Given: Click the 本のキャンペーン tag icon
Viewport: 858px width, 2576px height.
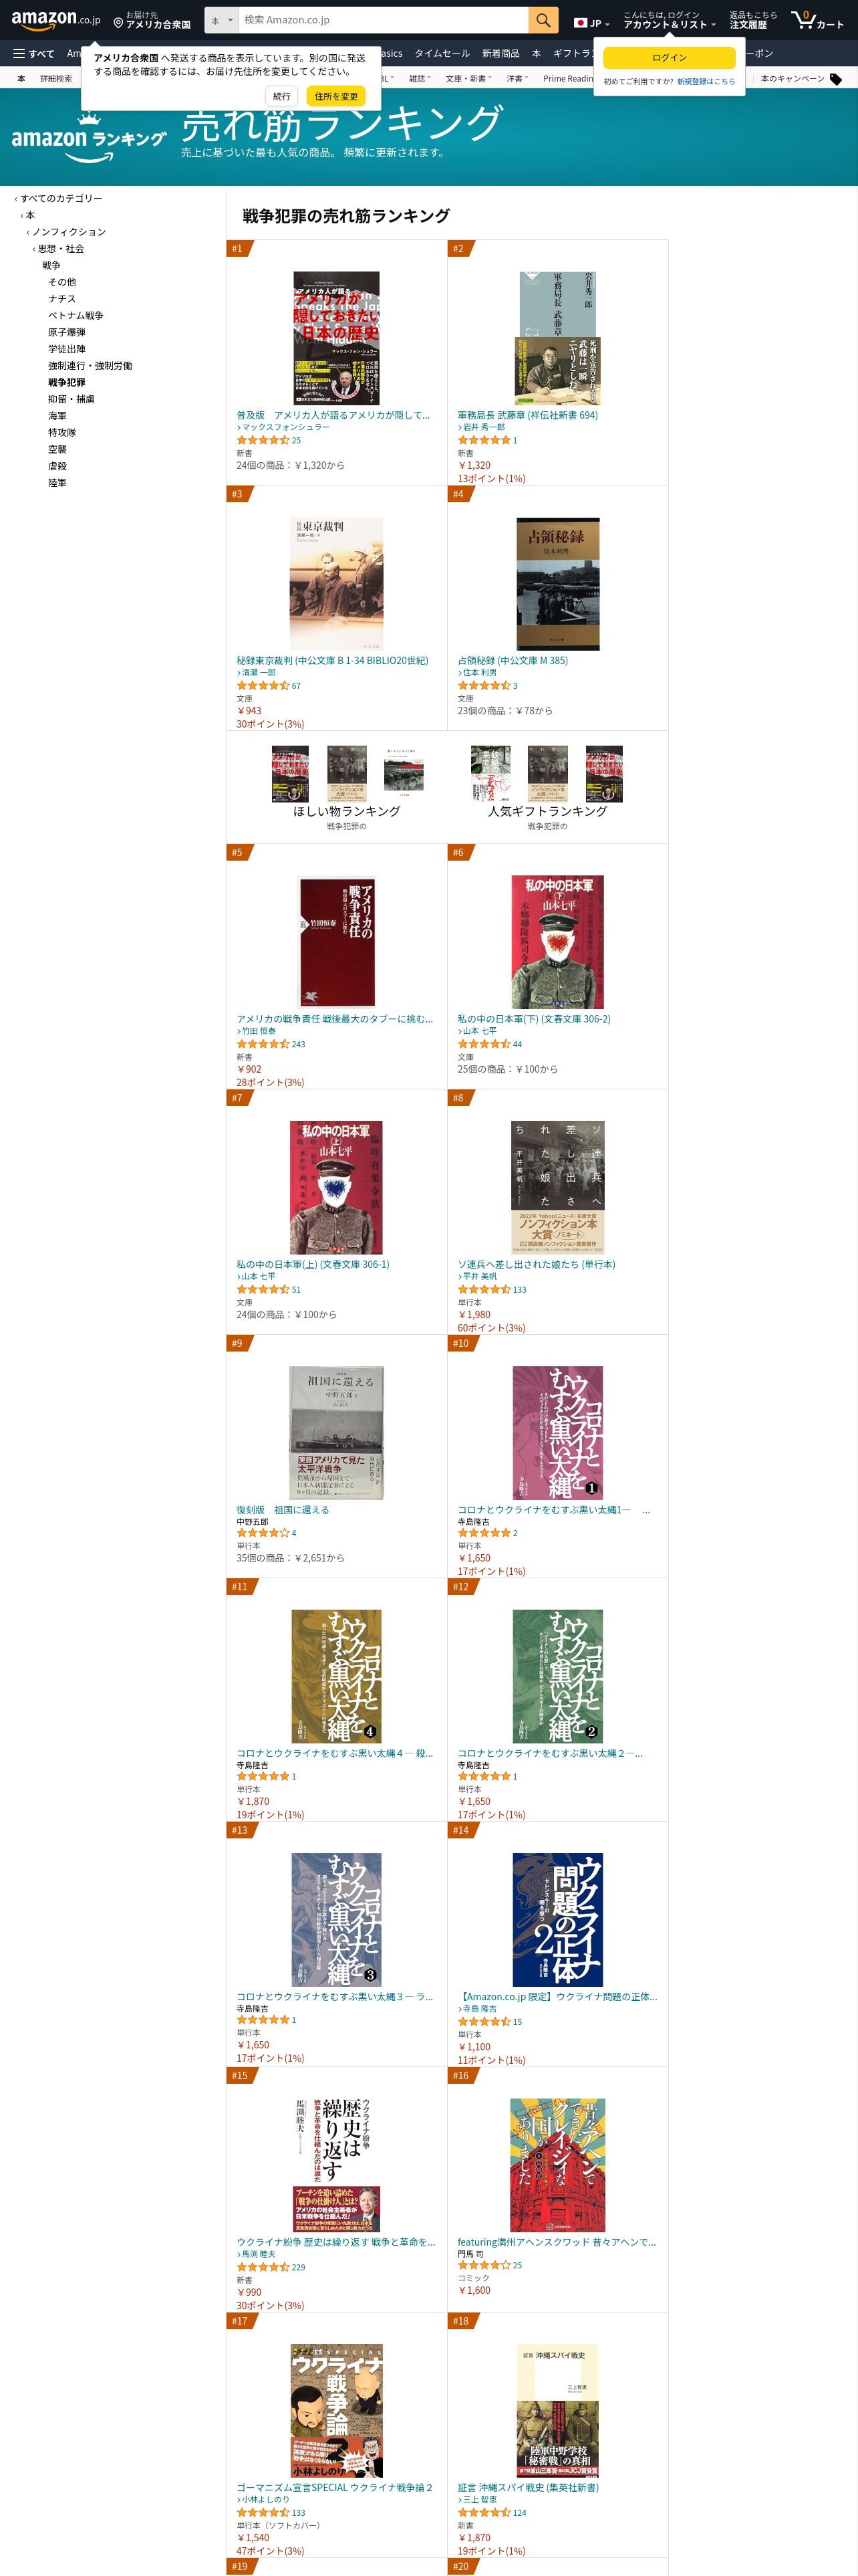Looking at the screenshot, I should tap(836, 79).
